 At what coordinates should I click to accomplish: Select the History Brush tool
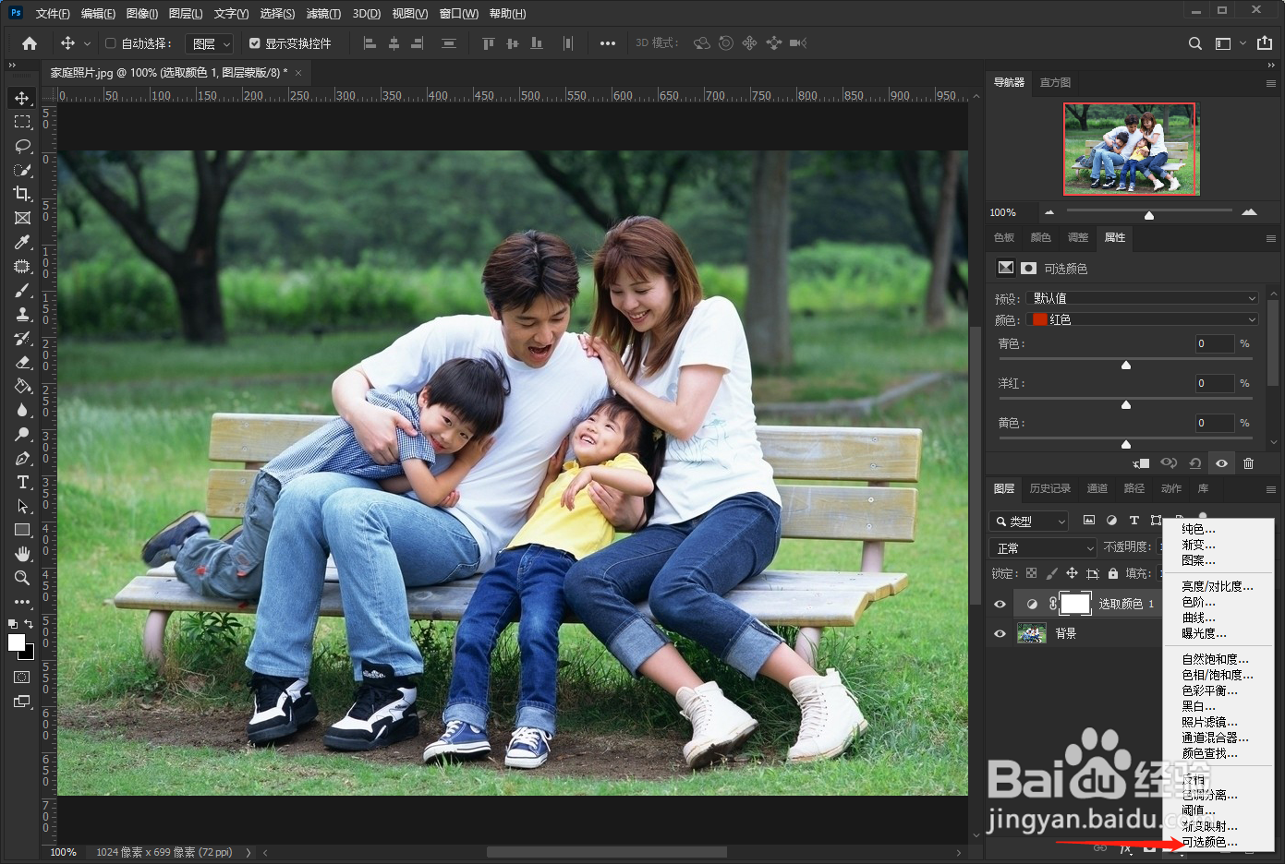coord(22,338)
